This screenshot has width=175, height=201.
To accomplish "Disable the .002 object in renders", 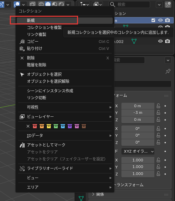I will click(x=167, y=41).
